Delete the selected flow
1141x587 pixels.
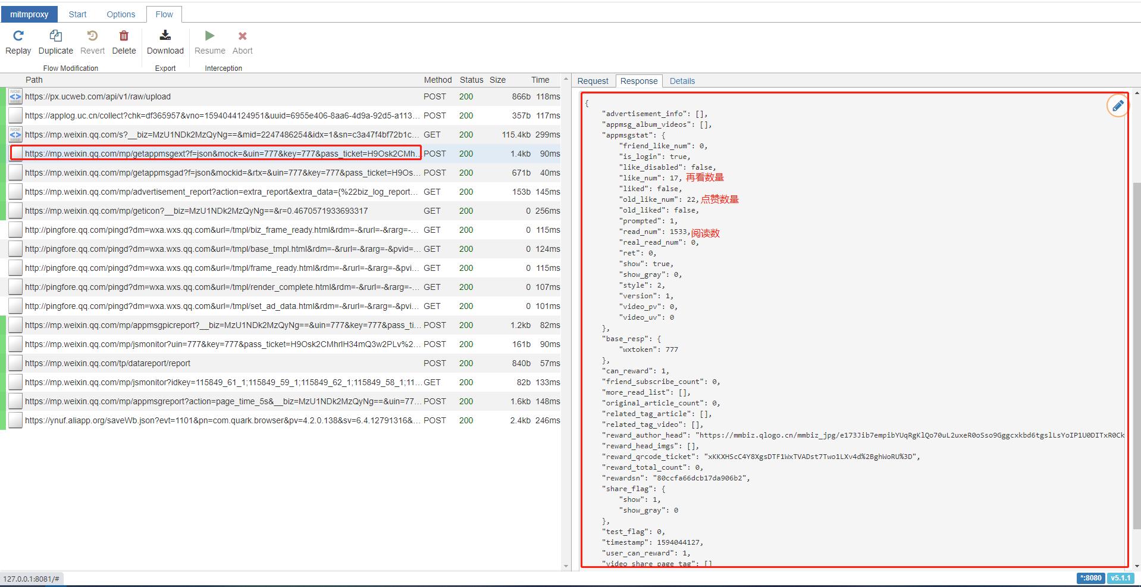(x=124, y=36)
